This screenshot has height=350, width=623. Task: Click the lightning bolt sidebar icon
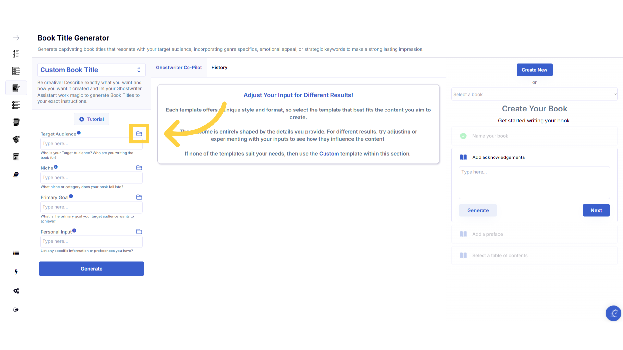coord(16,272)
